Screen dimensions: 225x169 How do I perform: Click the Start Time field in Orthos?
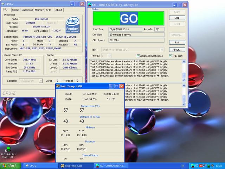click(x=125, y=29)
